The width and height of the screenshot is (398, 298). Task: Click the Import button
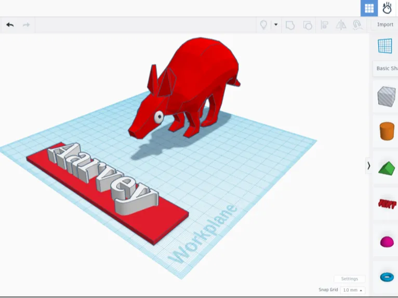[385, 24]
